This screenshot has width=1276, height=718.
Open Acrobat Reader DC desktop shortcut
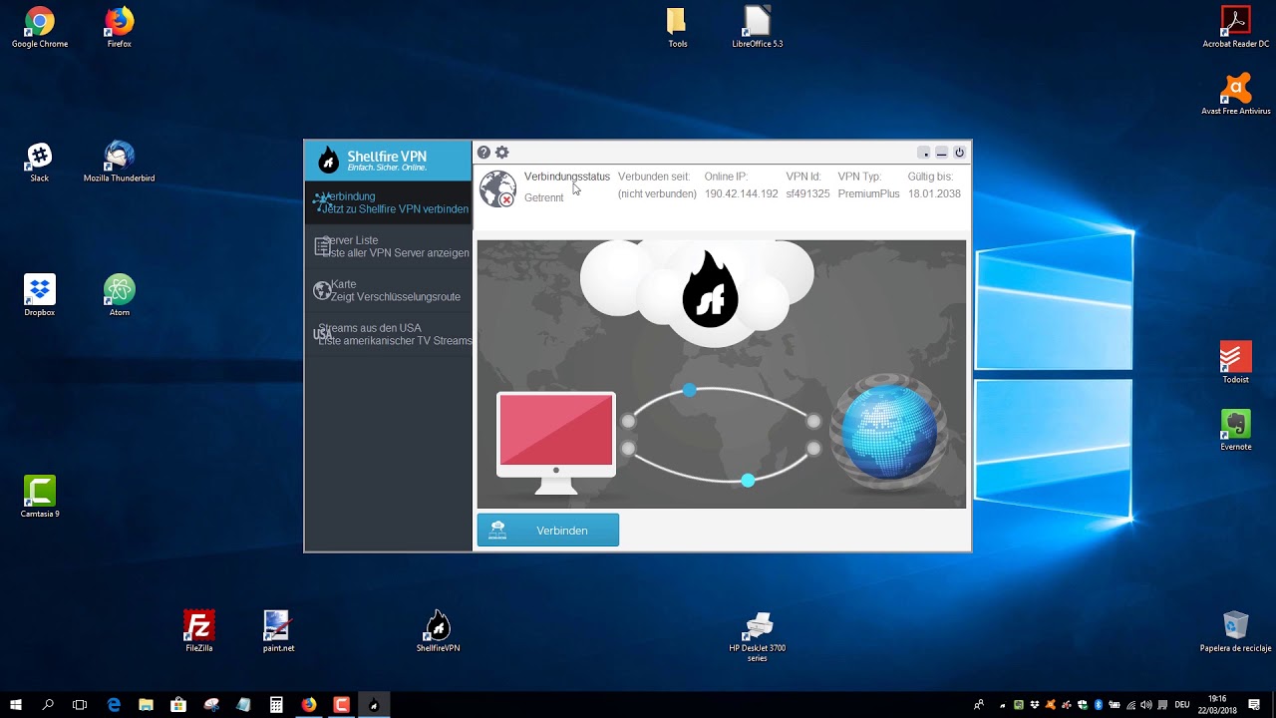(1236, 28)
